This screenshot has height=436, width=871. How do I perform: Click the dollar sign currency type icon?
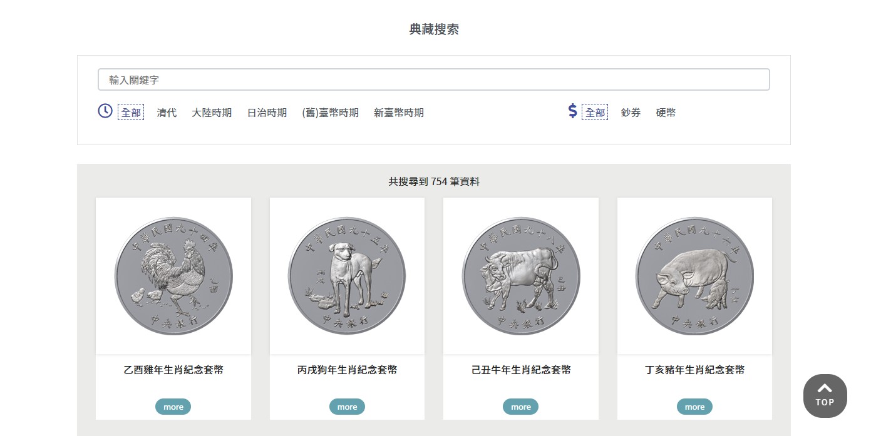(572, 111)
